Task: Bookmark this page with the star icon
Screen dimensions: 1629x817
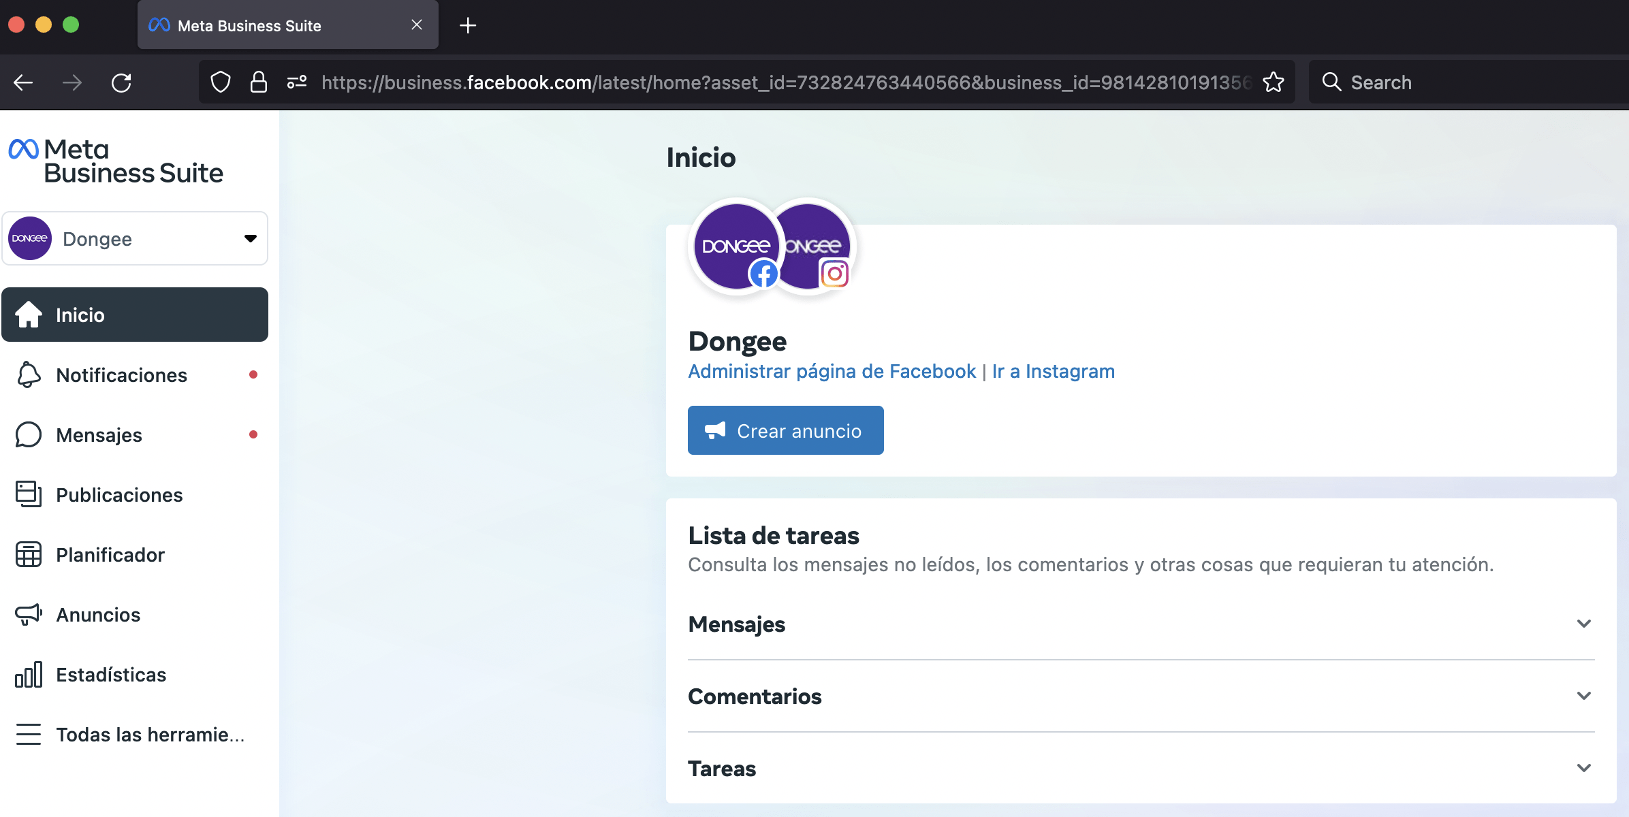Action: [1274, 82]
